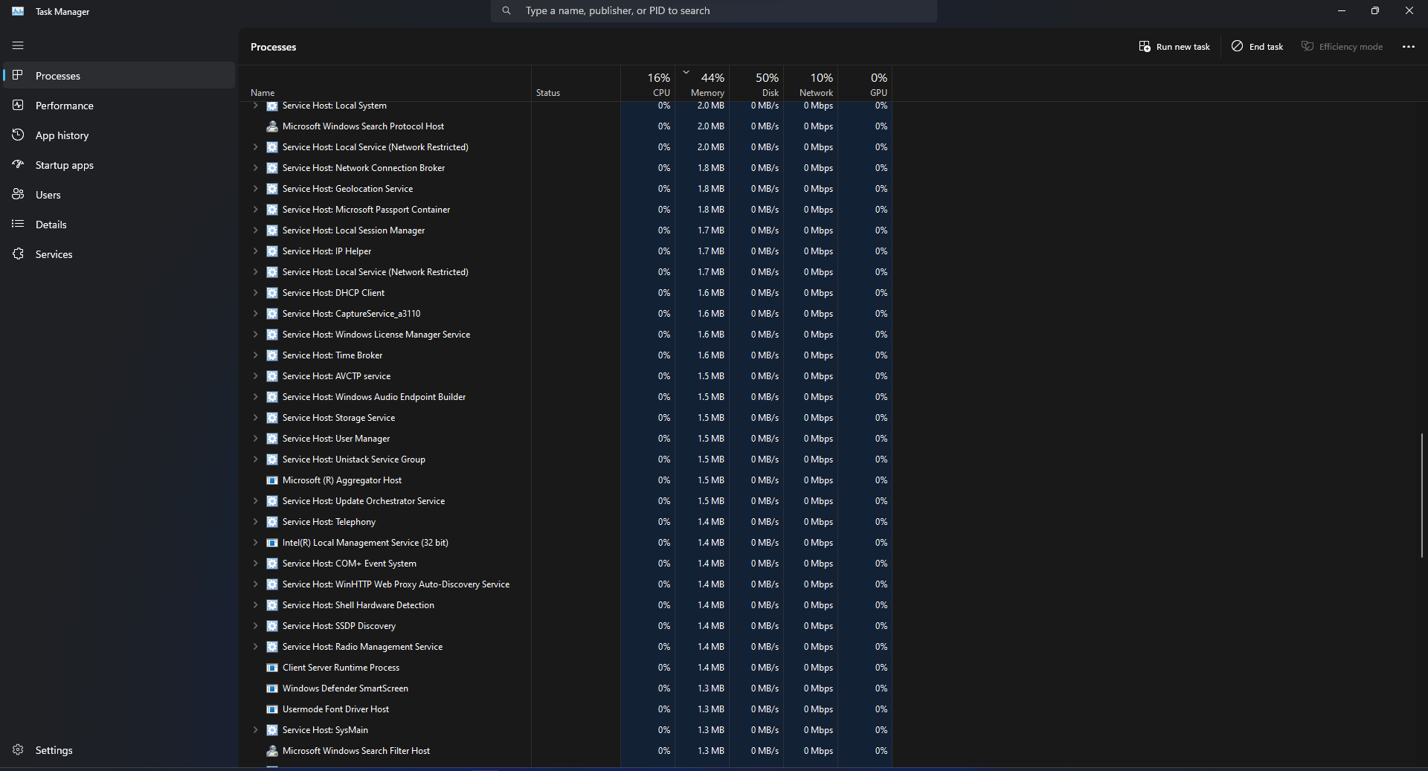Expand Service Host: Microsoft Passport Container
1428x771 pixels.
click(x=255, y=210)
